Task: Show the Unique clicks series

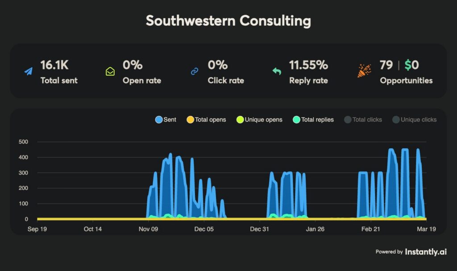Action: pyautogui.click(x=414, y=119)
